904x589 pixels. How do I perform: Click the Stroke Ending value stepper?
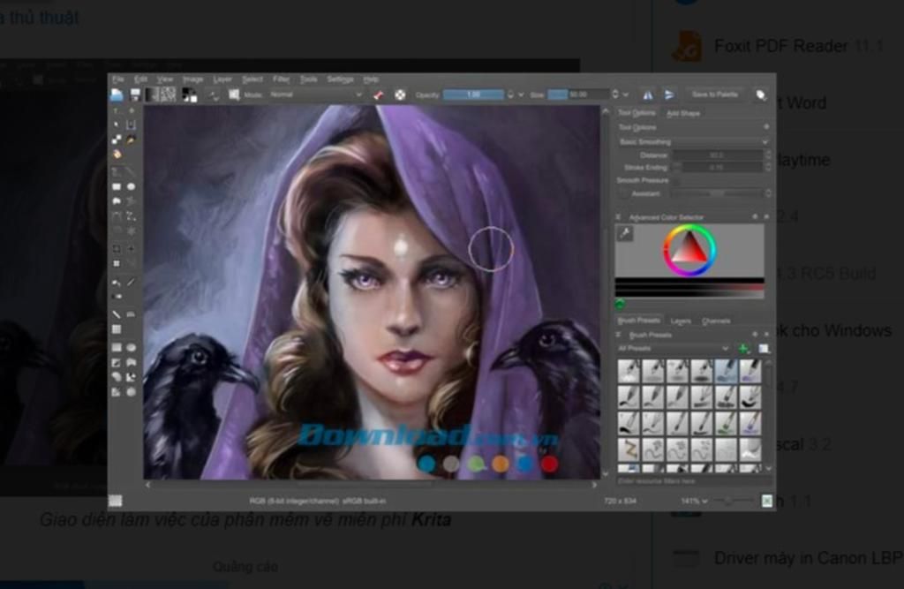click(767, 167)
